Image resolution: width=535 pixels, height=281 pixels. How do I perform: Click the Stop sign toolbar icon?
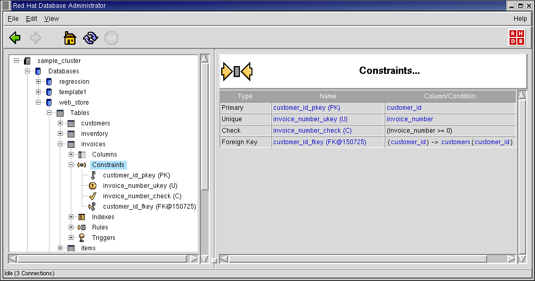(x=111, y=38)
